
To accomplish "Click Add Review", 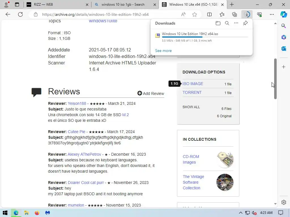I will 151,93.
